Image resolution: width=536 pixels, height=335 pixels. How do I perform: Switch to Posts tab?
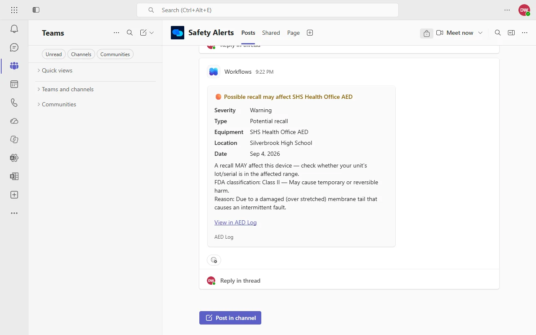248,33
